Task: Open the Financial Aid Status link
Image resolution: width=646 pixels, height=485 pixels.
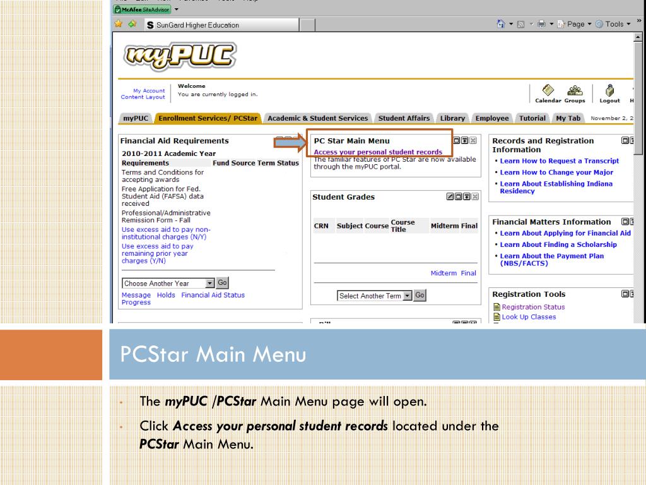Action: pyautogui.click(x=213, y=295)
